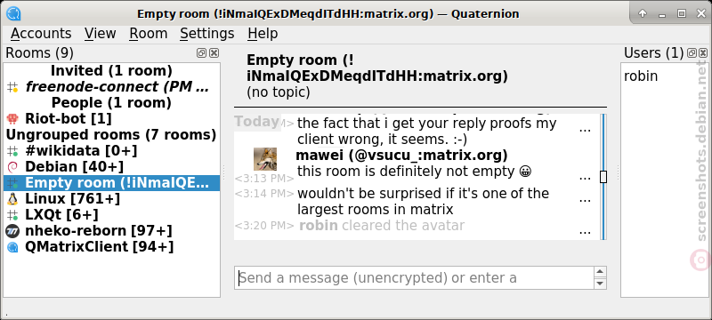Click the Riot-bot robot avatar icon
The height and width of the screenshot is (320, 712).
coord(12,119)
